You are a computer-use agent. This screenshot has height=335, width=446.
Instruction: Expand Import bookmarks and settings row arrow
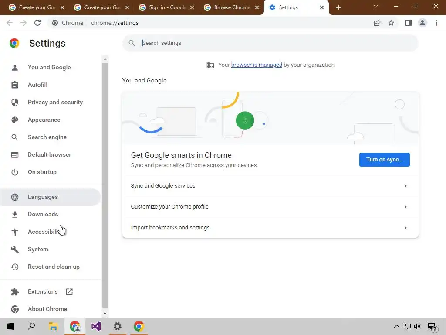pos(405,228)
